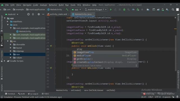The width and height of the screenshot is (180, 101).
Task: Open Android Nougat 7 device dropdown
Action: [x=96, y=10]
